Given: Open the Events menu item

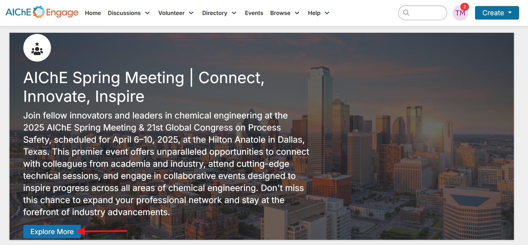Looking at the screenshot, I should tap(254, 13).
